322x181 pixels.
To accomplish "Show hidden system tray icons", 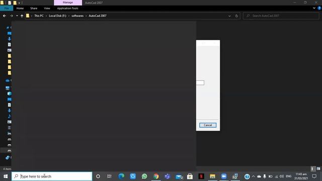I will (x=253, y=176).
